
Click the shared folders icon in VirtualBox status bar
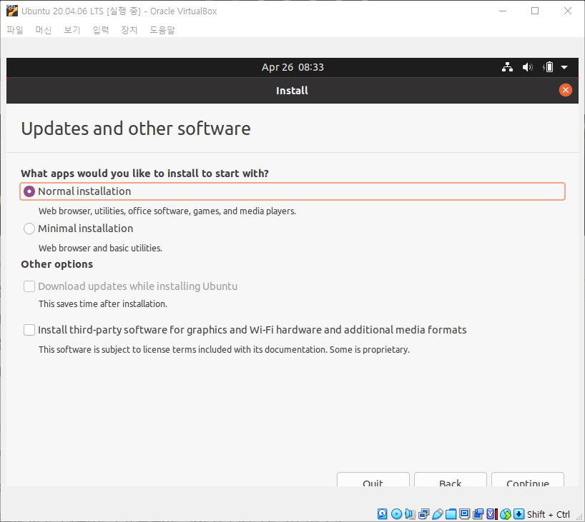(451, 514)
